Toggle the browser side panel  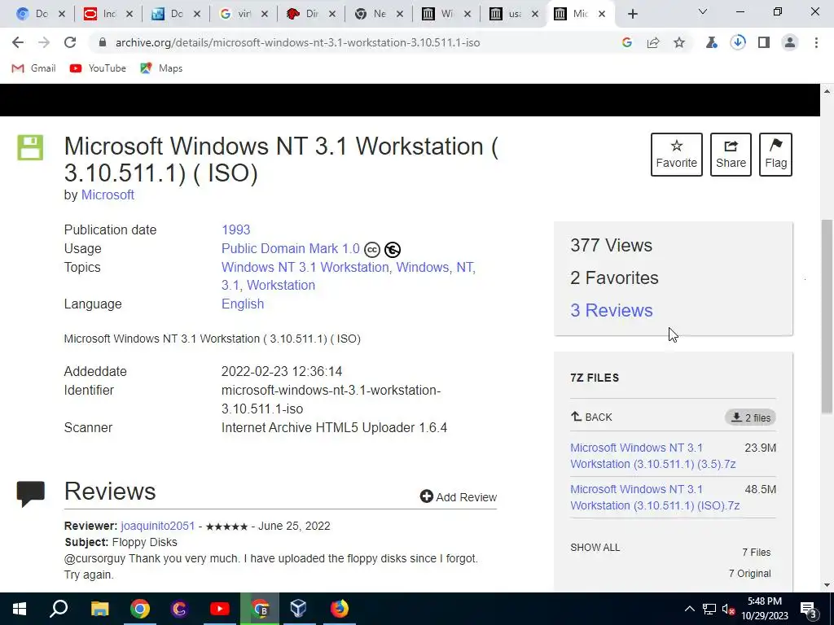point(764,42)
